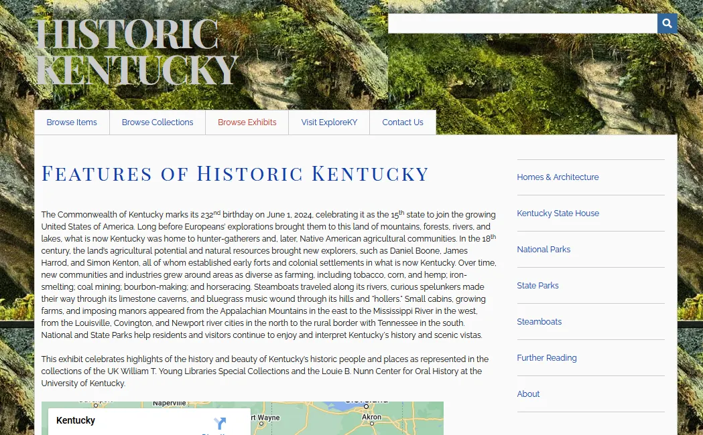Open the Contact Us page
The width and height of the screenshot is (703, 435).
point(403,122)
